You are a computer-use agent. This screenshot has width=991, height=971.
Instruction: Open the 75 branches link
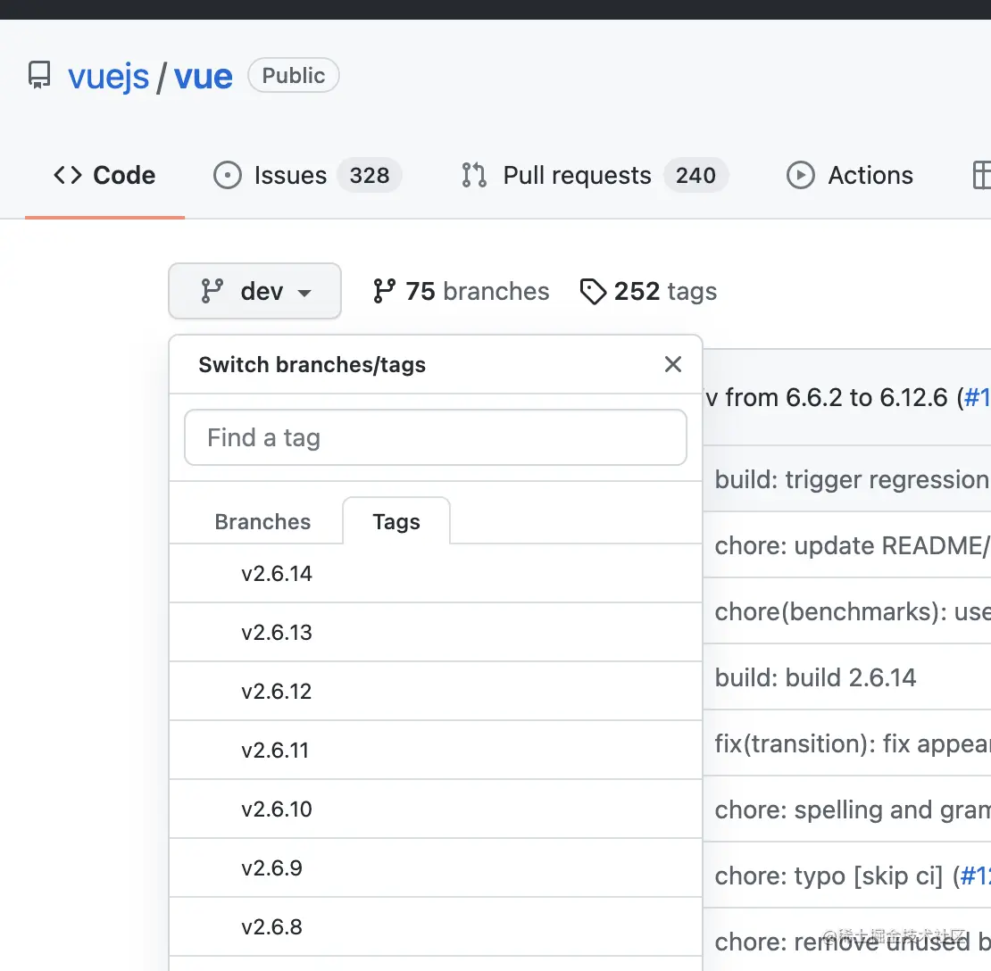(461, 291)
